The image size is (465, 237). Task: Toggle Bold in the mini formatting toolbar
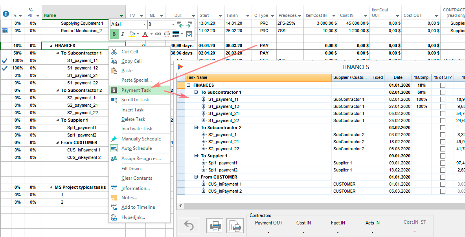114,34
